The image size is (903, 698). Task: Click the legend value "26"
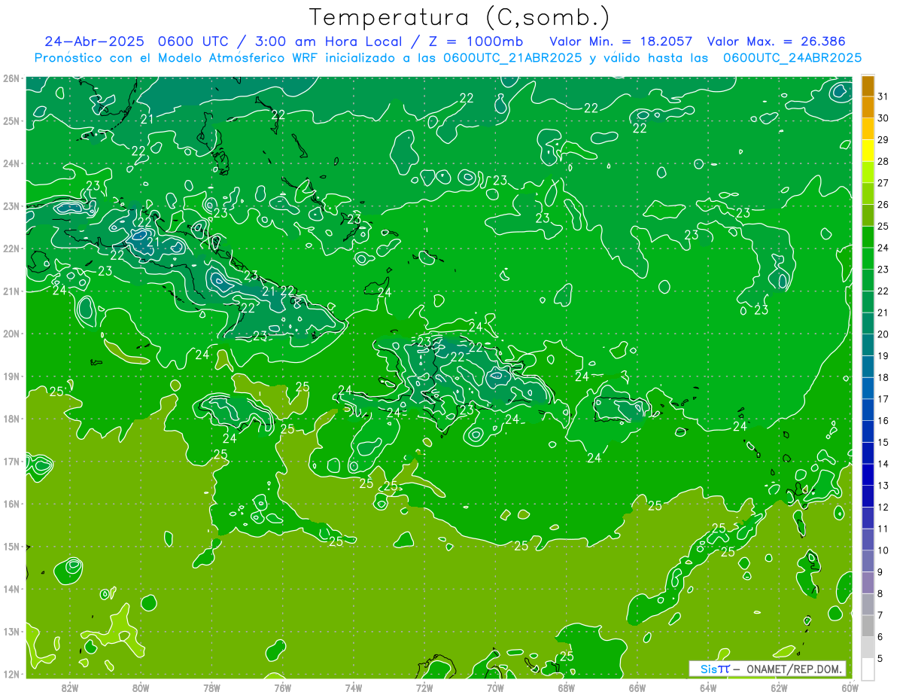(883, 205)
